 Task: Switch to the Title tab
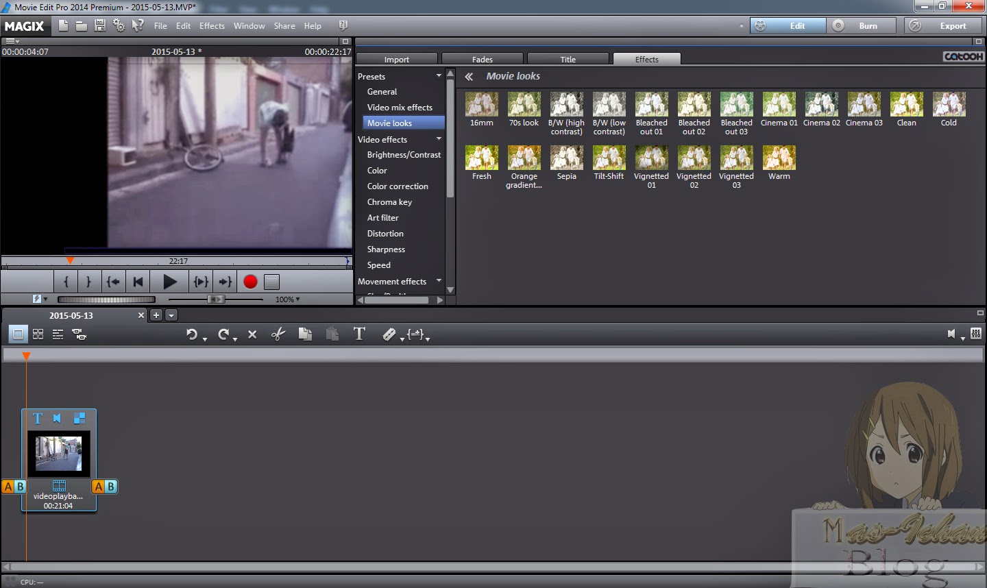[x=568, y=60]
